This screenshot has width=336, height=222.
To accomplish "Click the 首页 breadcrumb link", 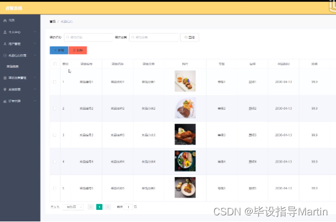I will [x=53, y=22].
